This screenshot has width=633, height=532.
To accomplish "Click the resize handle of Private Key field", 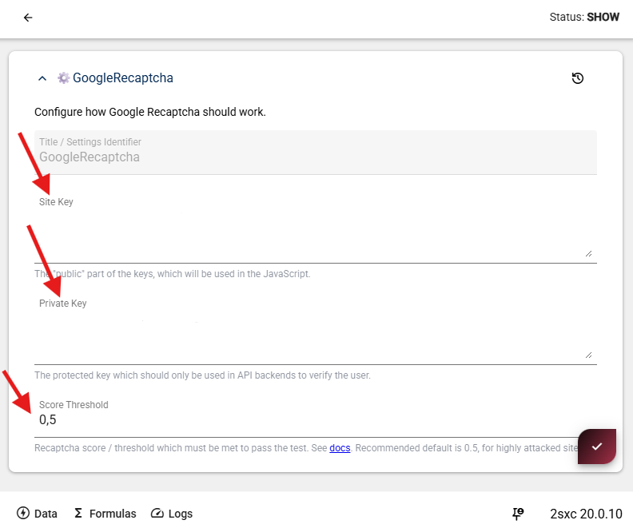I will click(588, 354).
